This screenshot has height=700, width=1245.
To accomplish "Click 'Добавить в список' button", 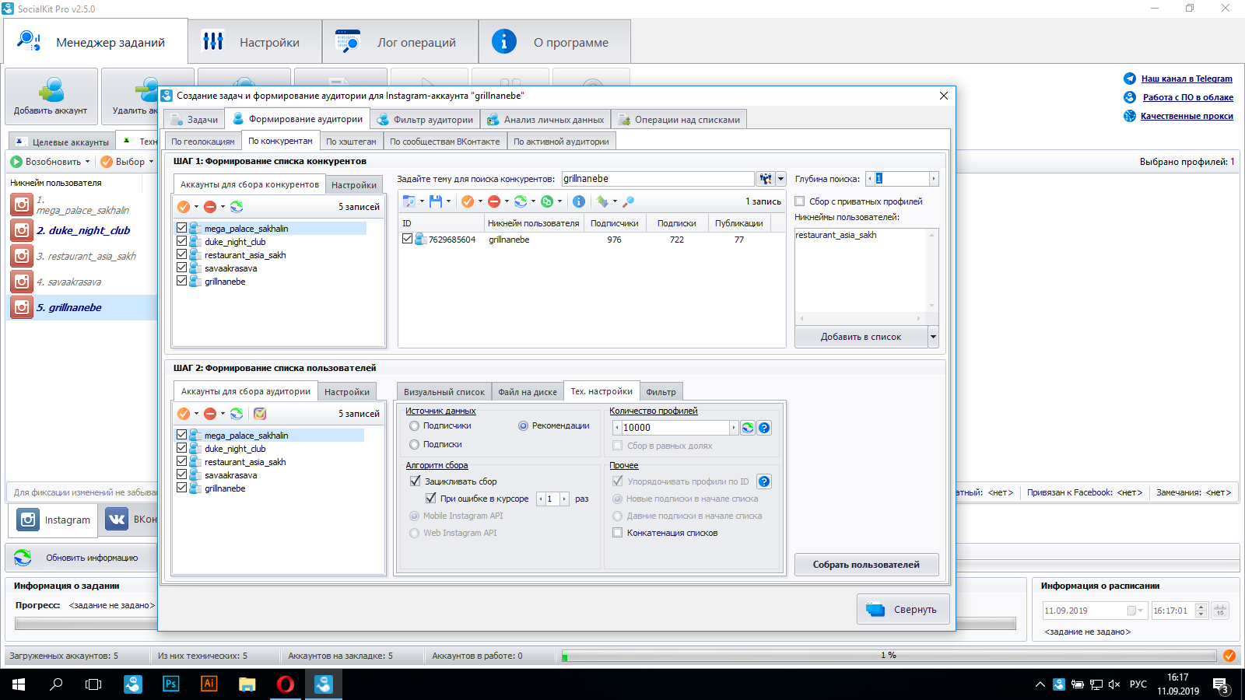I will click(x=861, y=337).
